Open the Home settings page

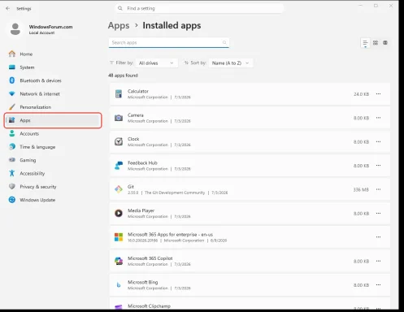[26, 54]
